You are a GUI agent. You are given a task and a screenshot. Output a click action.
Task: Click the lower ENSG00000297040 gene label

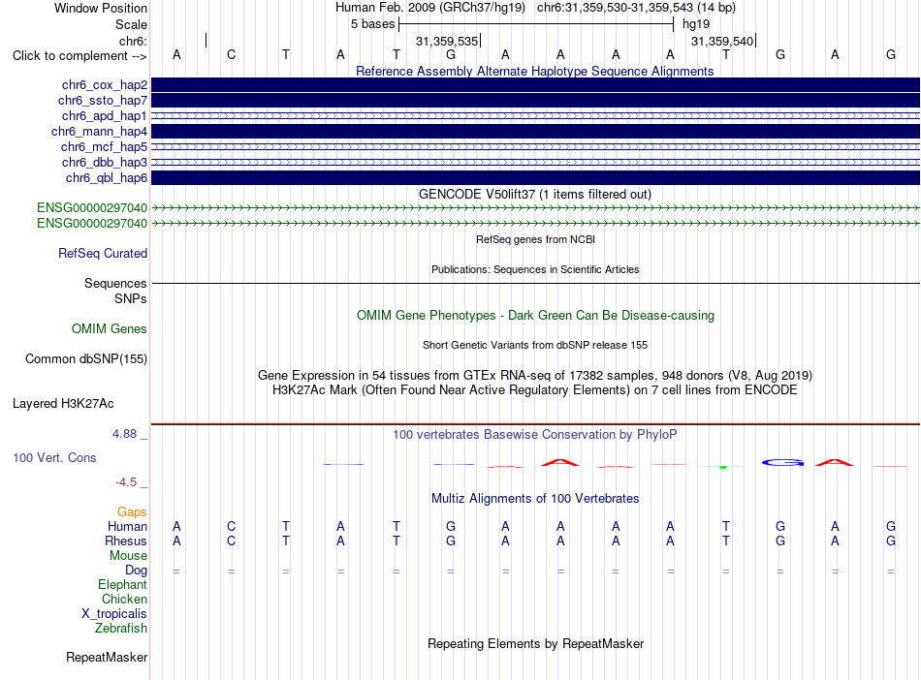click(92, 224)
